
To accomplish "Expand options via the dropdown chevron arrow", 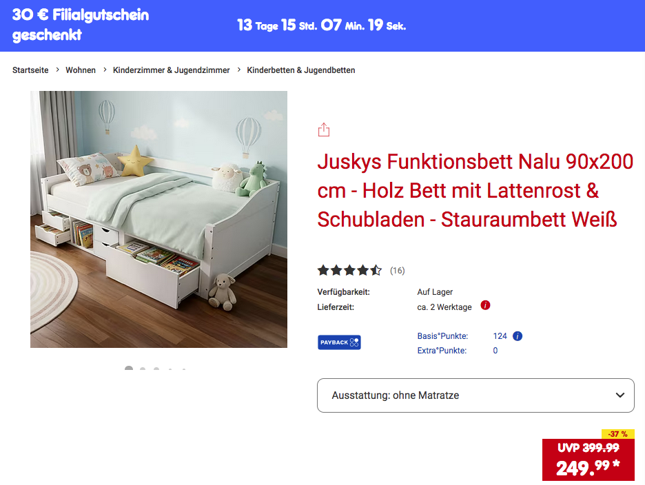I will (x=620, y=395).
